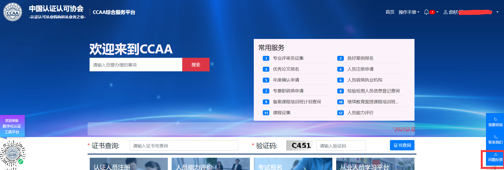Click the 请输入您要办理的事项 search field
Screen dimensions: 504x170
coord(136,65)
